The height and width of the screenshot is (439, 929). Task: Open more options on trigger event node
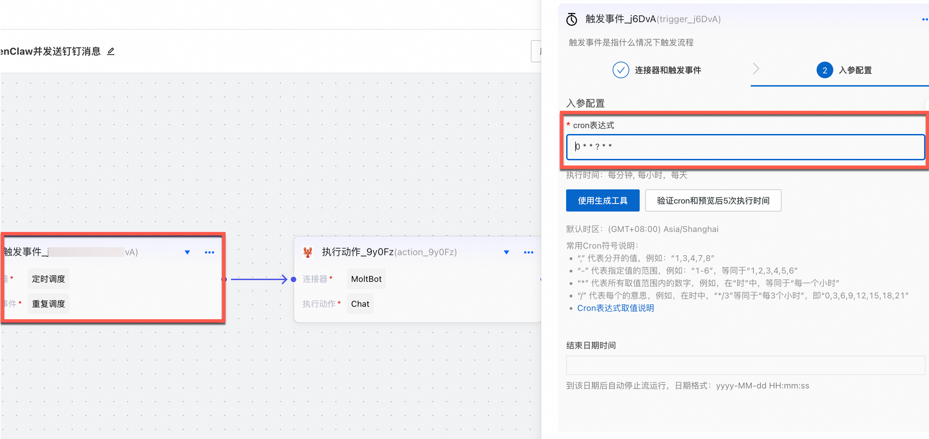[x=209, y=252]
